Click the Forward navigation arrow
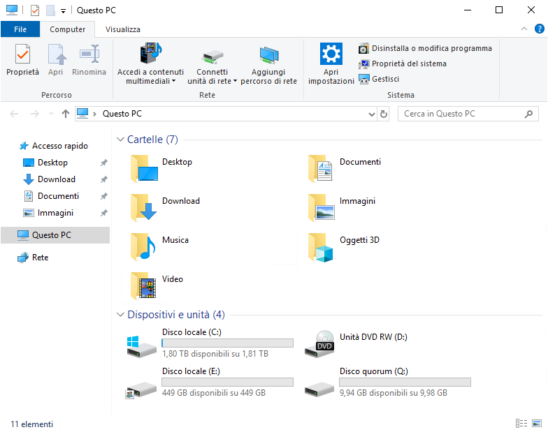This screenshot has width=548, height=432. (x=35, y=114)
